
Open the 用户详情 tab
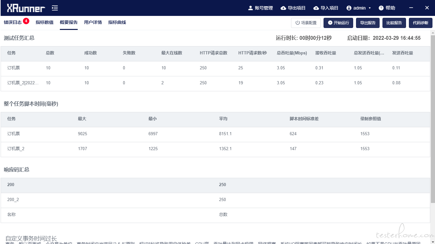(93, 22)
